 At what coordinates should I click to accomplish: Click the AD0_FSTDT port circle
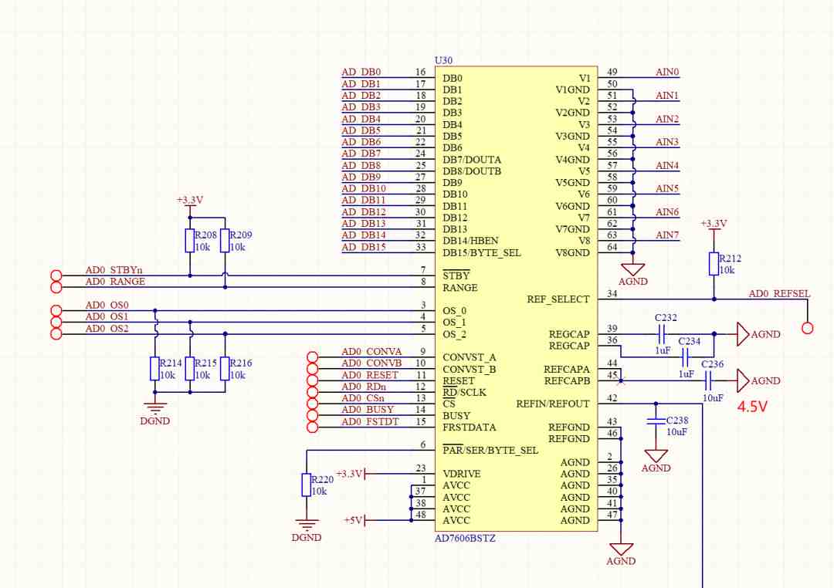313,427
